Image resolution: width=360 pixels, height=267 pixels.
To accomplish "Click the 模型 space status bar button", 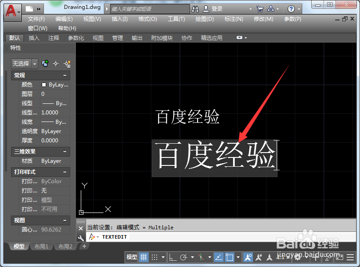I will tap(131, 257).
